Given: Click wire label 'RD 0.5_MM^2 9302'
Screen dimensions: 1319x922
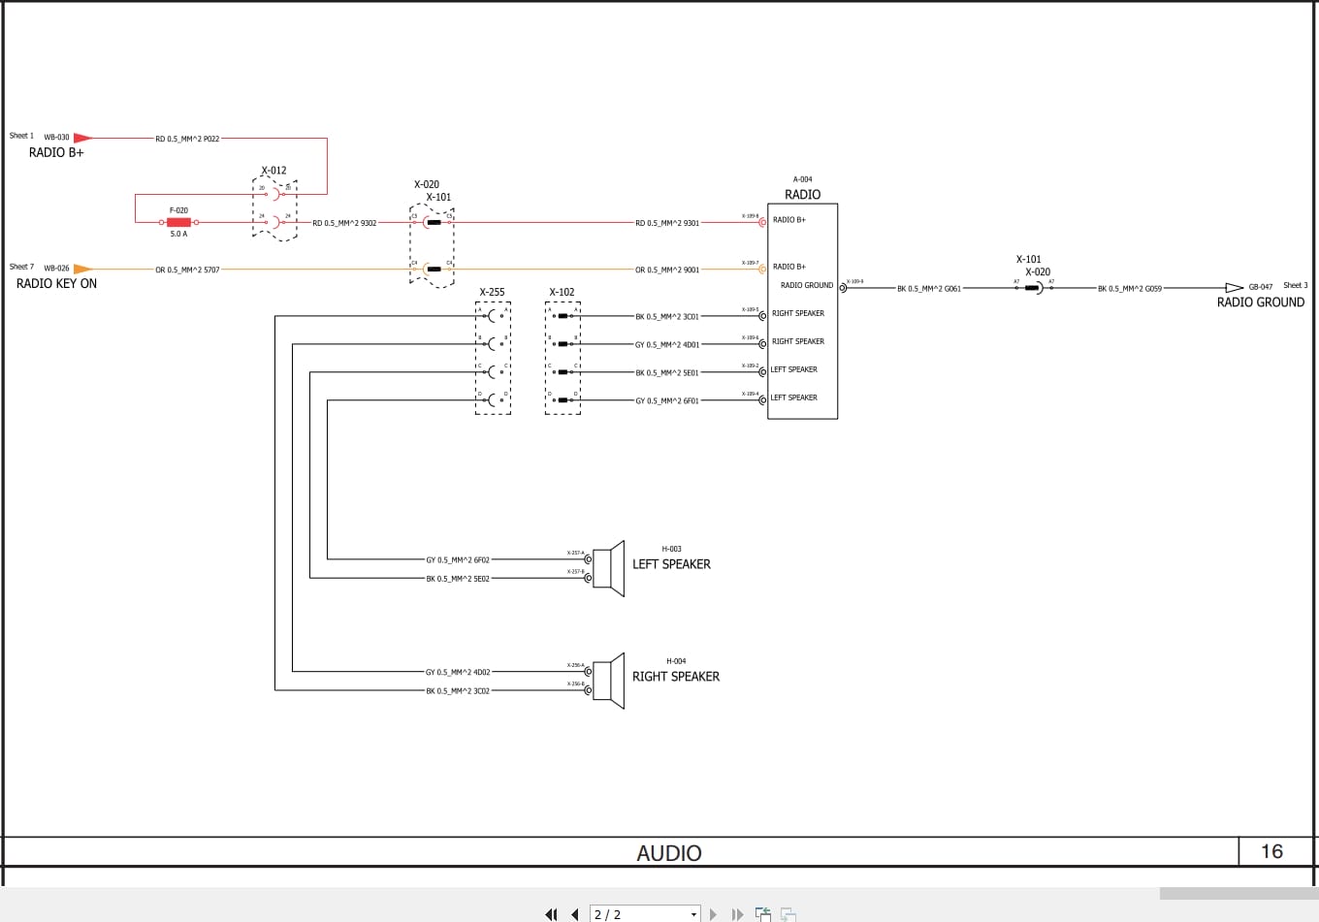Looking at the screenshot, I should click(x=344, y=224).
